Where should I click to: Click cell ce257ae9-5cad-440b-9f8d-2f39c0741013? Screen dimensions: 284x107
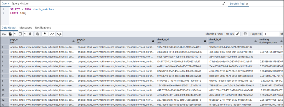click(x=182, y=57)
